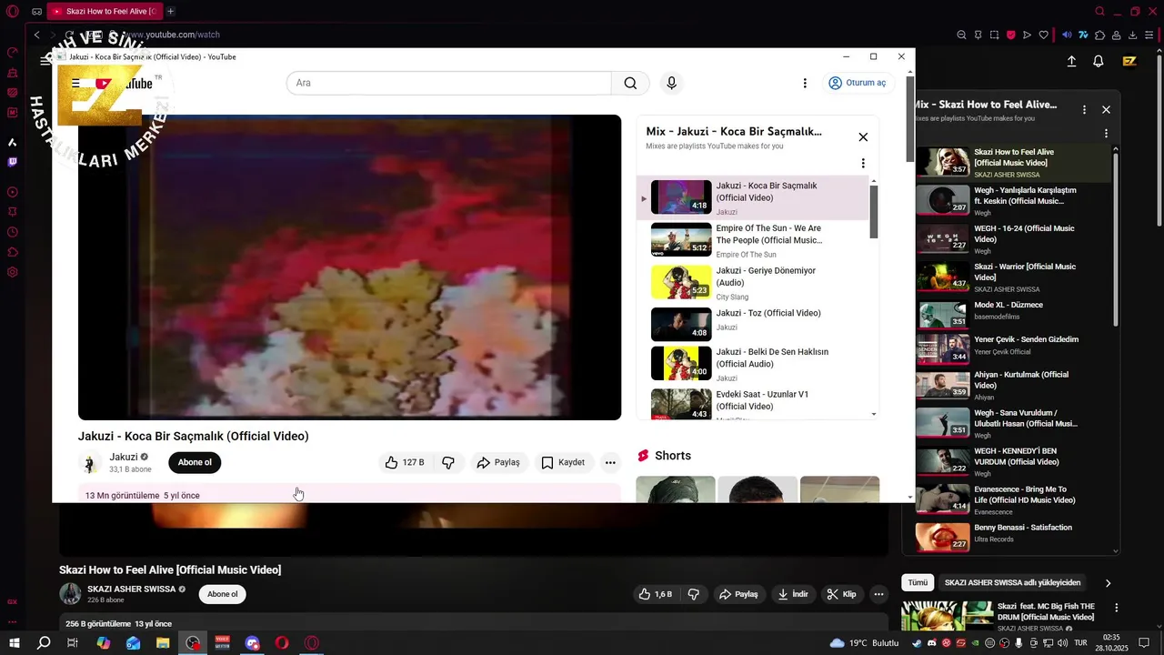Viewport: 1164px width, 655px height.
Task: Share Skazi video via Paylaş
Action: tap(738, 594)
